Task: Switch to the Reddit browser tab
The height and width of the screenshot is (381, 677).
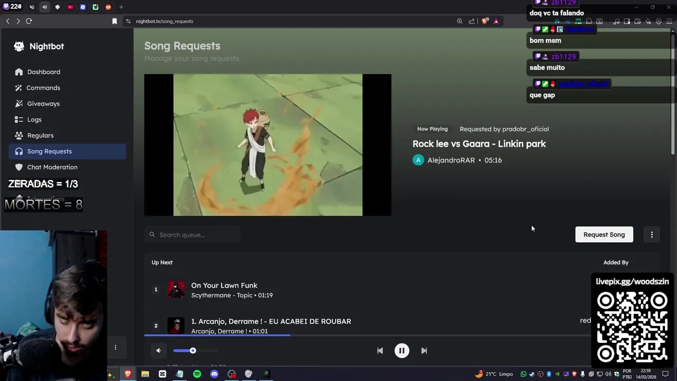Action: (x=108, y=7)
